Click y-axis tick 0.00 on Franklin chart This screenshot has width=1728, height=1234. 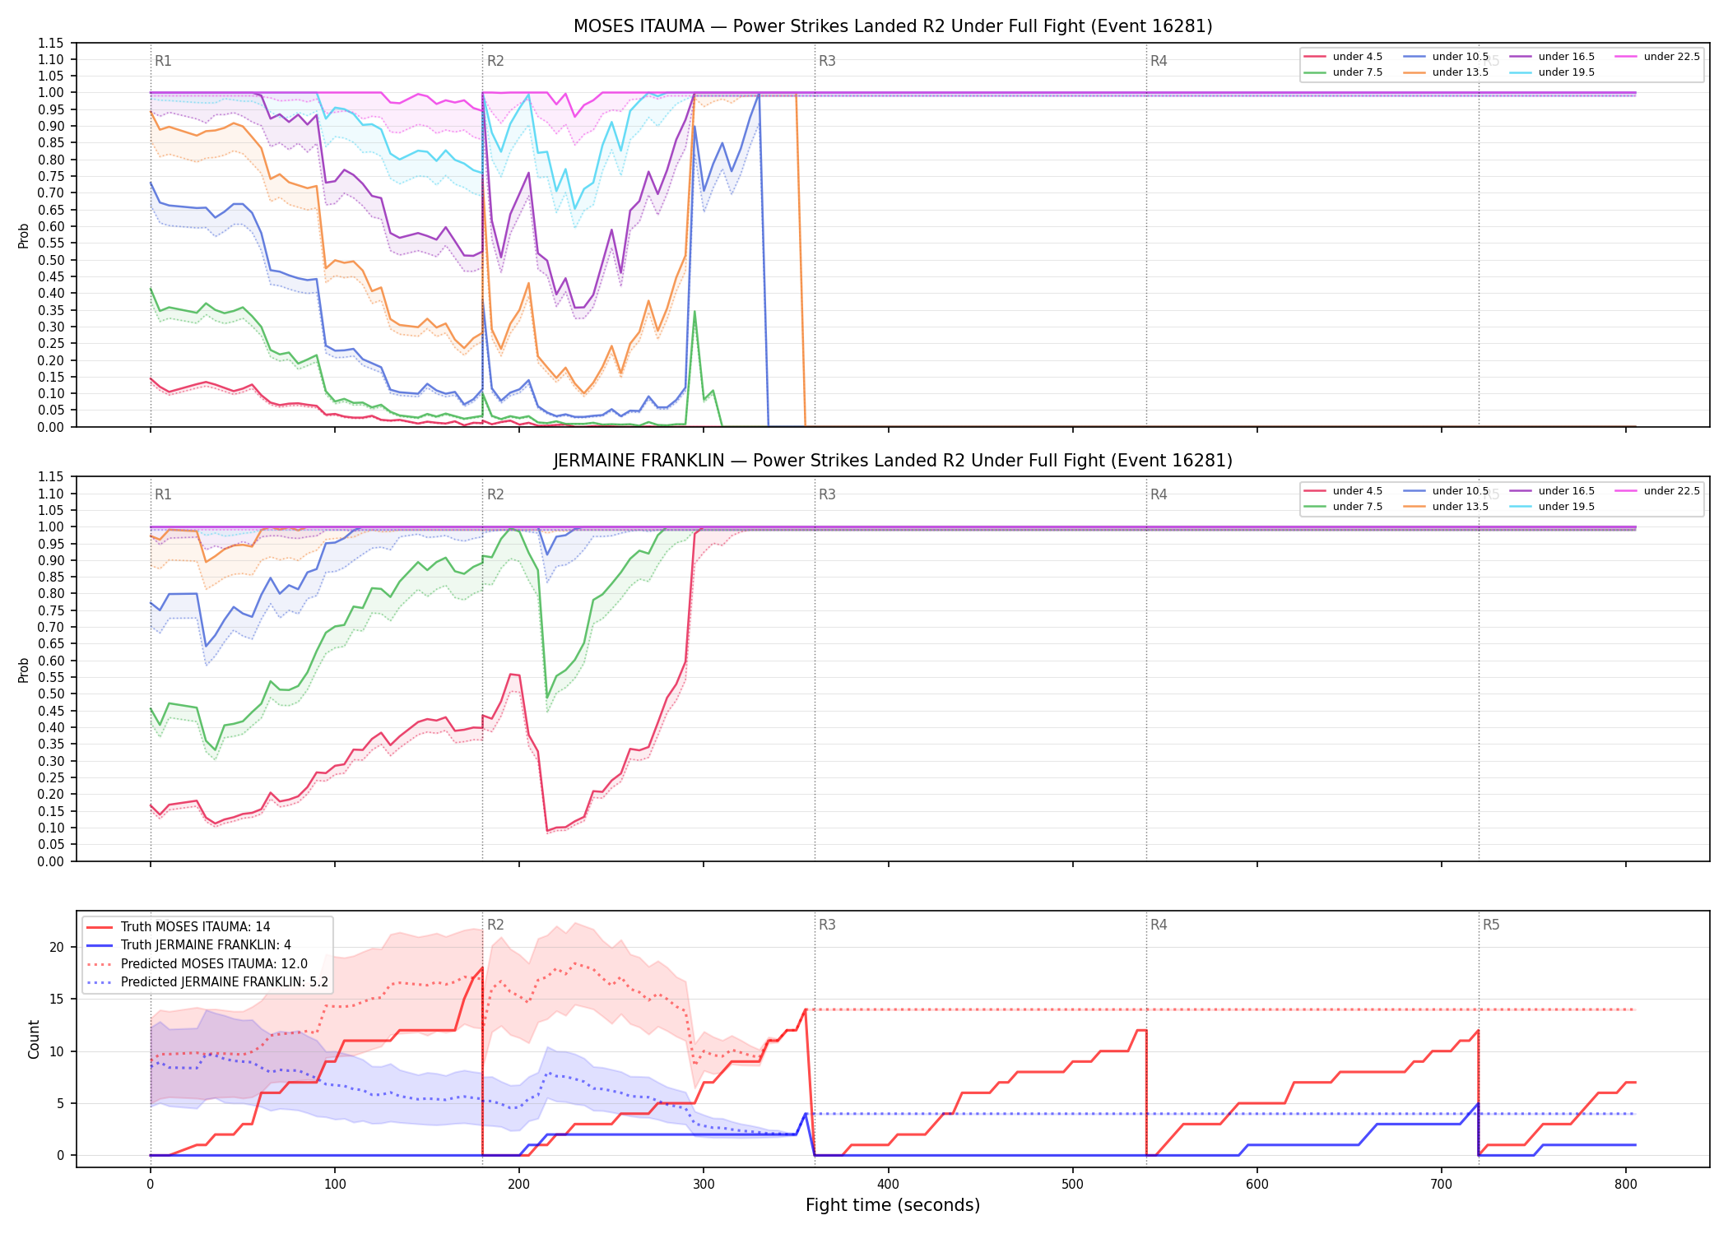coord(53,861)
